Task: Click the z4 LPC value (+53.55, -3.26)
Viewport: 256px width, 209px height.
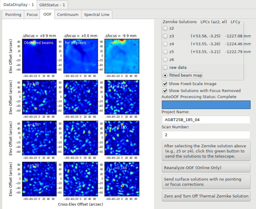Action: [206, 44]
